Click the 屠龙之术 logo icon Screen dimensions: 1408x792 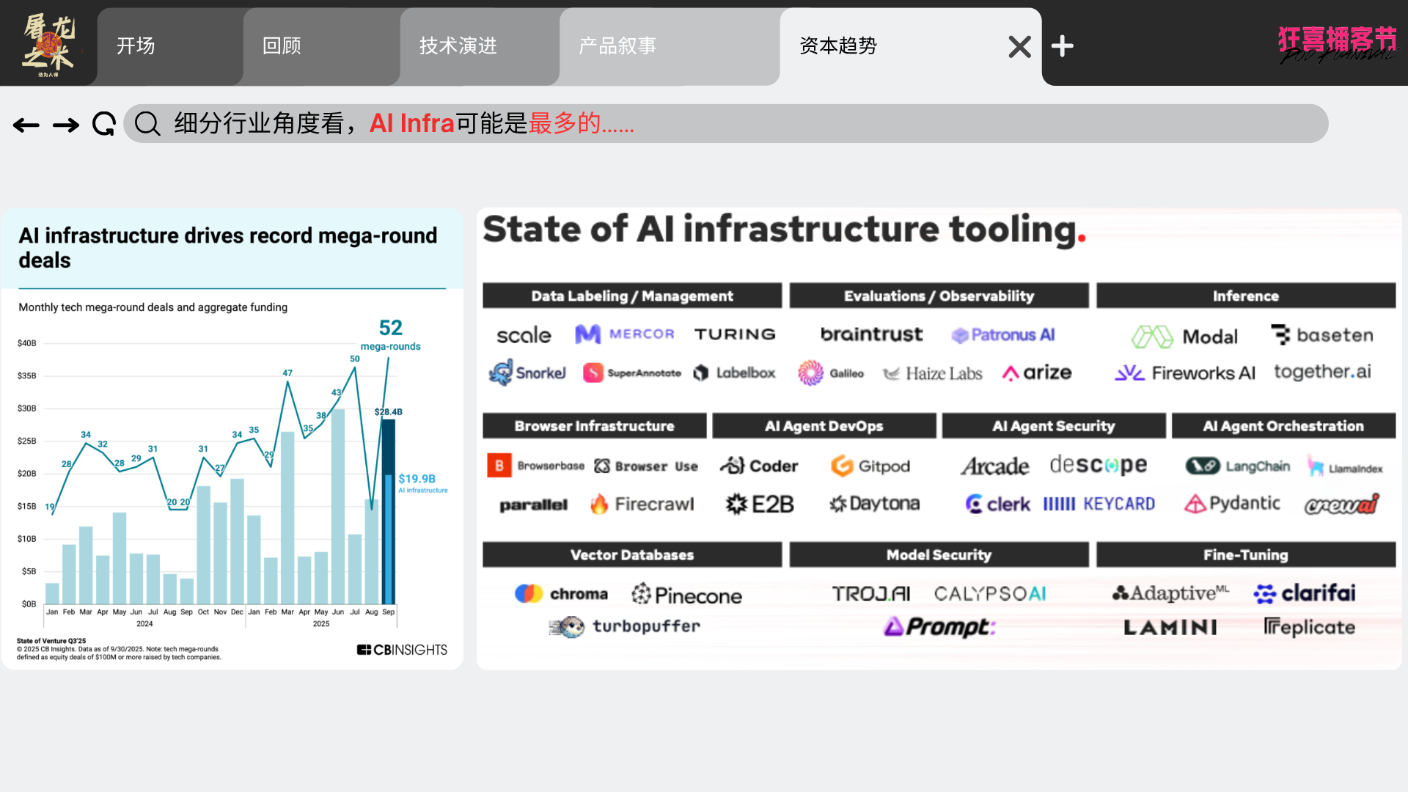(48, 44)
